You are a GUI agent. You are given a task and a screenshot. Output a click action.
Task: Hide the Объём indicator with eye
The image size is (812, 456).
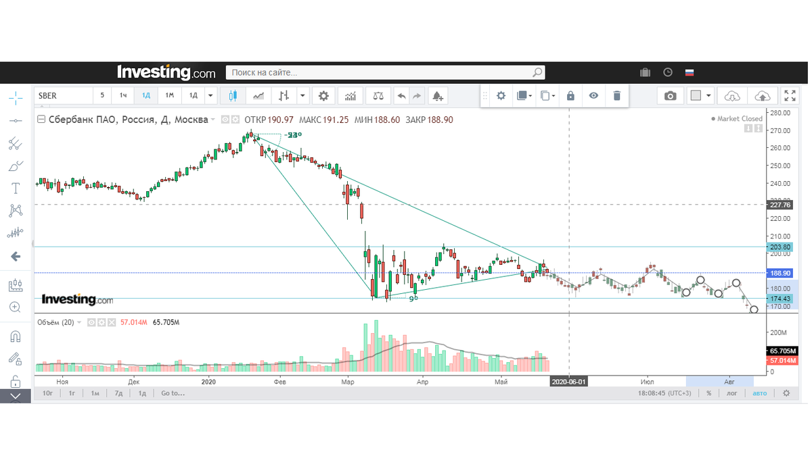coord(91,323)
